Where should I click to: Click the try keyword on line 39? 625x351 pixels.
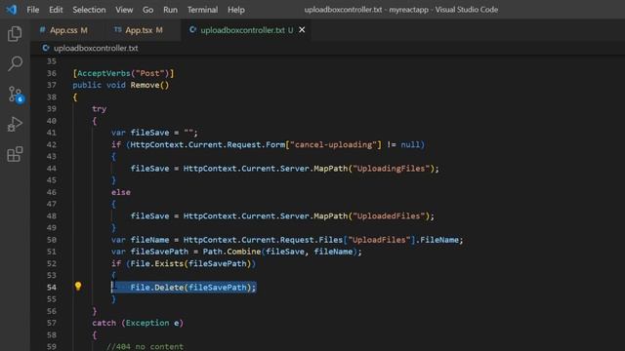(100, 108)
